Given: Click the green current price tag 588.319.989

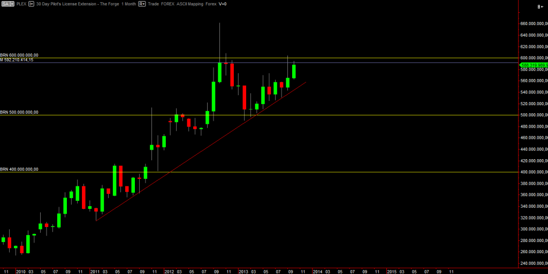Looking at the screenshot, I should (x=534, y=65).
